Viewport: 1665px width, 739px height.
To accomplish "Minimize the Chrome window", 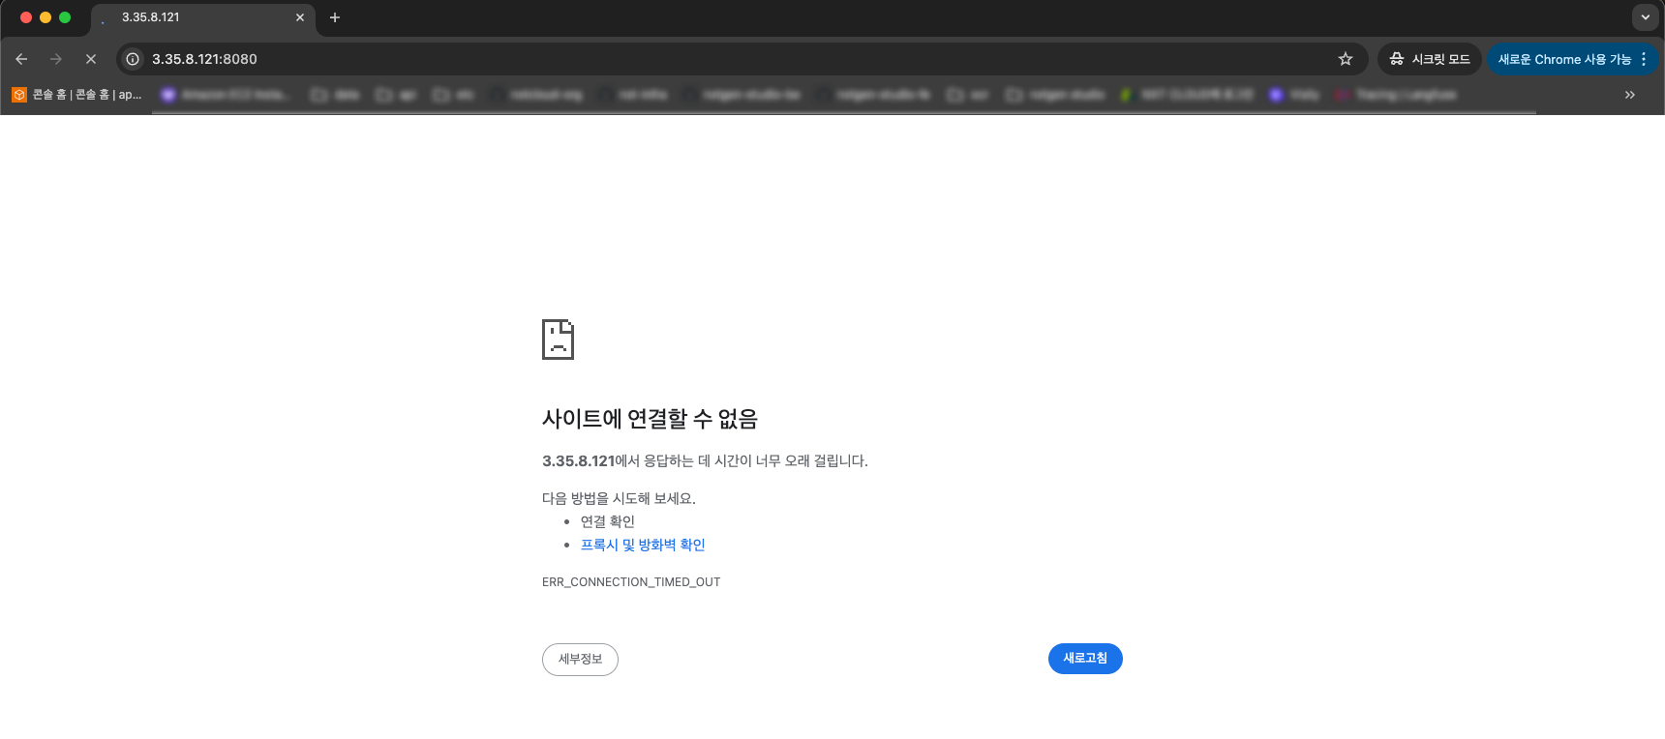I will coord(45,17).
